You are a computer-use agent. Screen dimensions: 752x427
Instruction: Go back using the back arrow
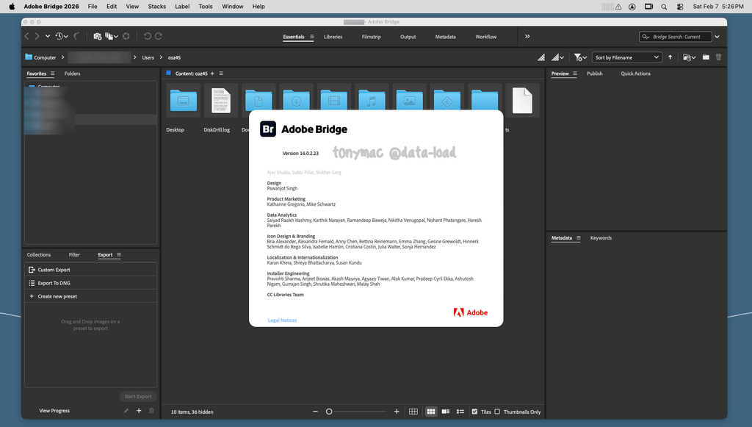pos(27,37)
